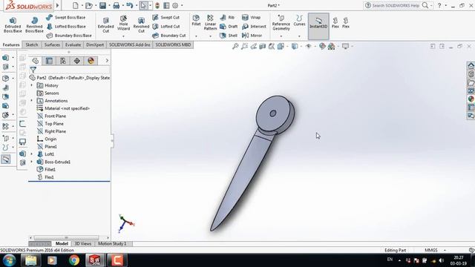The width and height of the screenshot is (475, 267).
Task: Open the Curves dropdown arrow
Action: [299, 36]
